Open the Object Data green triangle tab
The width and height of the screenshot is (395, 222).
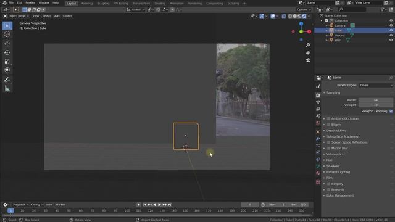(318, 166)
